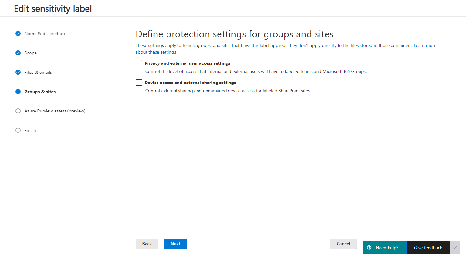Click the completed Name & description step circle
The image size is (466, 254).
pyautogui.click(x=18, y=34)
